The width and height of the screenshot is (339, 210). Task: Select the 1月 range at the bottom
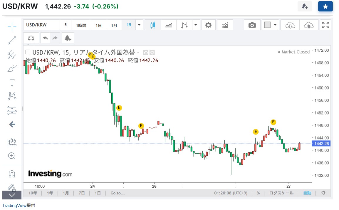click(x=66, y=193)
